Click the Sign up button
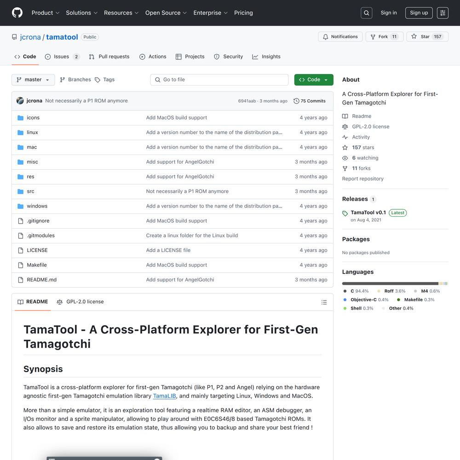 point(419,13)
